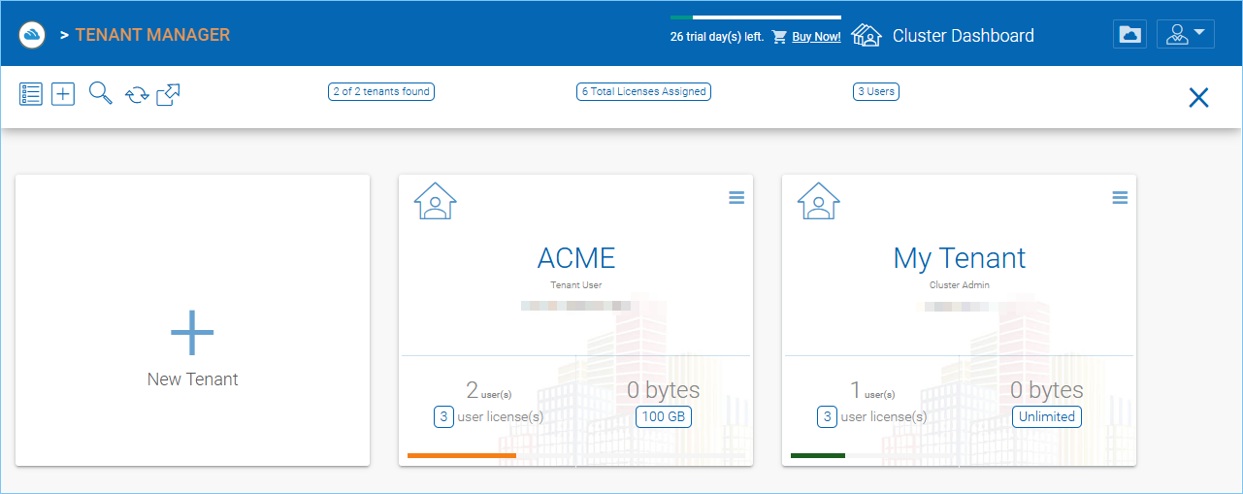Go to Cluster Dashboard
This screenshot has height=494, width=1243.
[x=963, y=36]
